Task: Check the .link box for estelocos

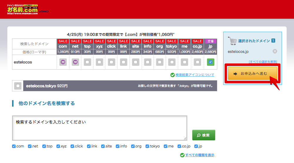Action: tap(123, 62)
